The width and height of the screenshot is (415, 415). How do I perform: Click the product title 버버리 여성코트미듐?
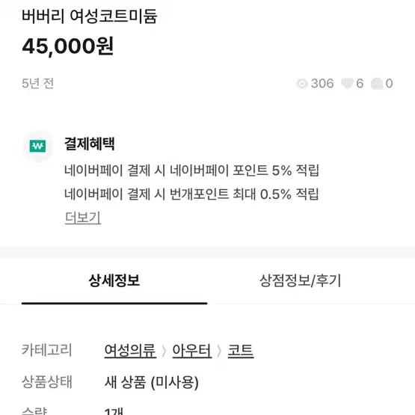[90, 16]
